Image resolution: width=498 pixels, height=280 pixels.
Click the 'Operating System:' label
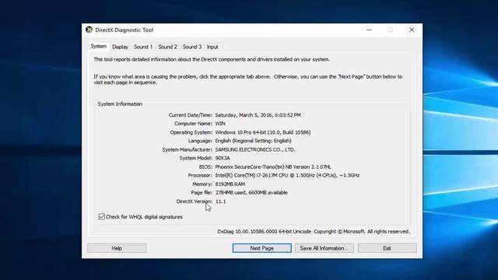point(191,132)
